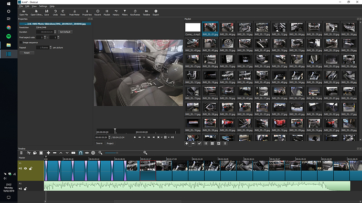This screenshot has height=203, width=362.
Task: Open the playlist menu button
Action: pyautogui.click(x=225, y=143)
